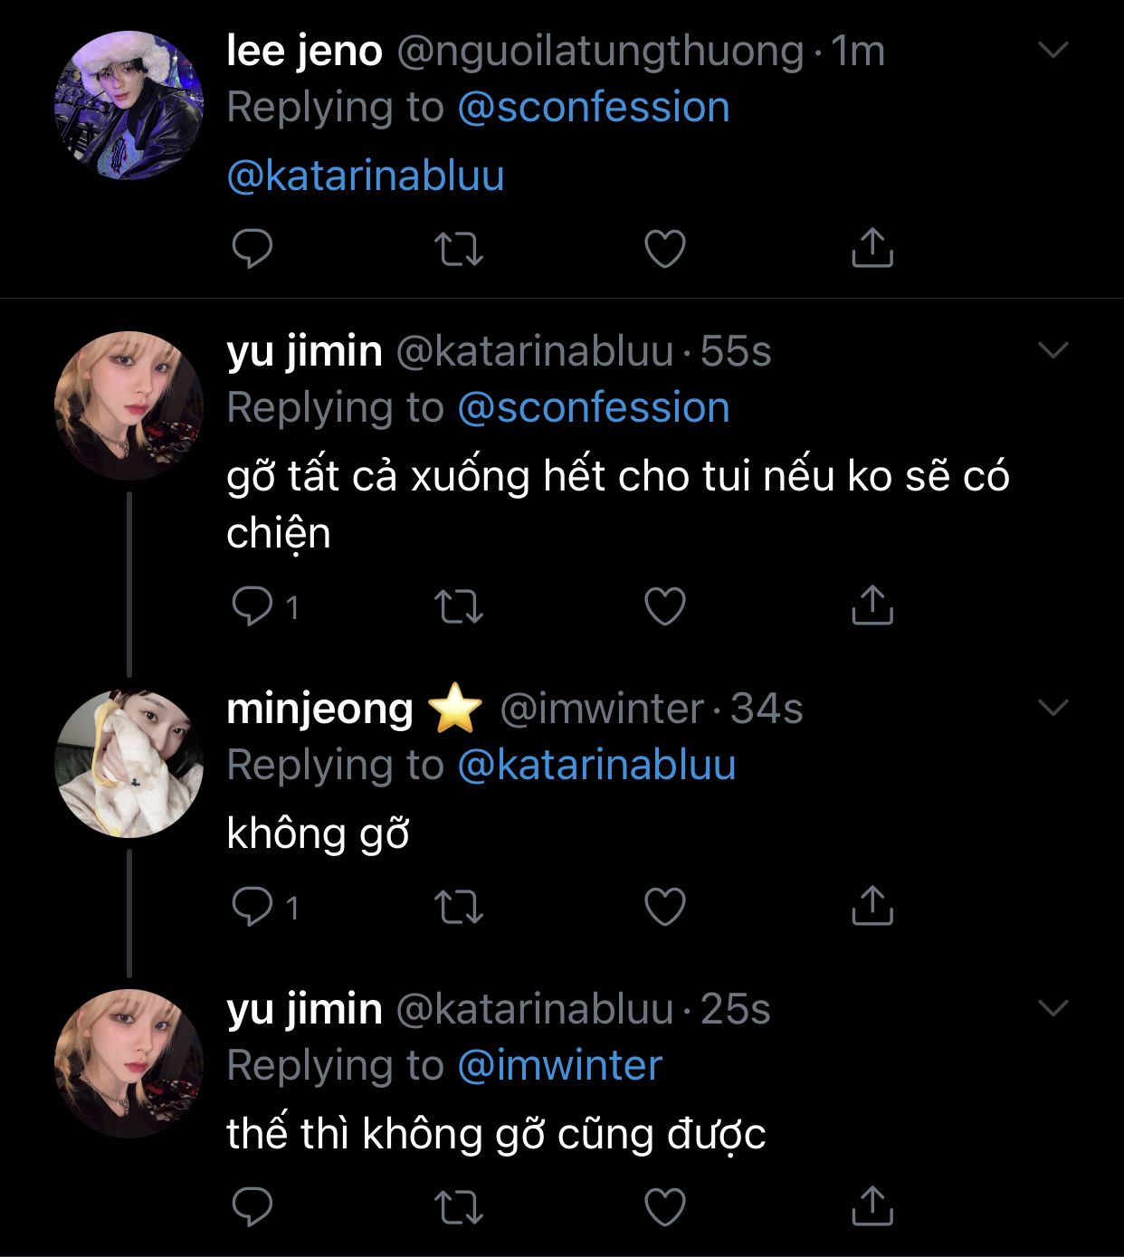Screen dimensions: 1124x1257
Task: Retweet minjeong's tweet
Action: click(x=459, y=907)
